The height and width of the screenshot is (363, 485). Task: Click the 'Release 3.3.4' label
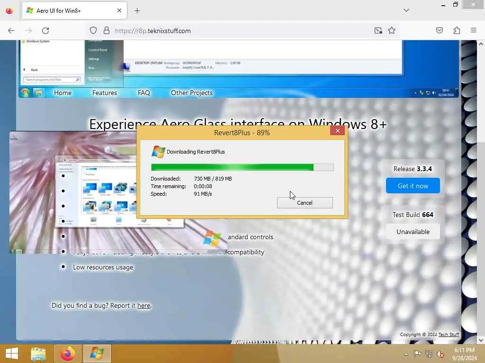[x=413, y=169]
